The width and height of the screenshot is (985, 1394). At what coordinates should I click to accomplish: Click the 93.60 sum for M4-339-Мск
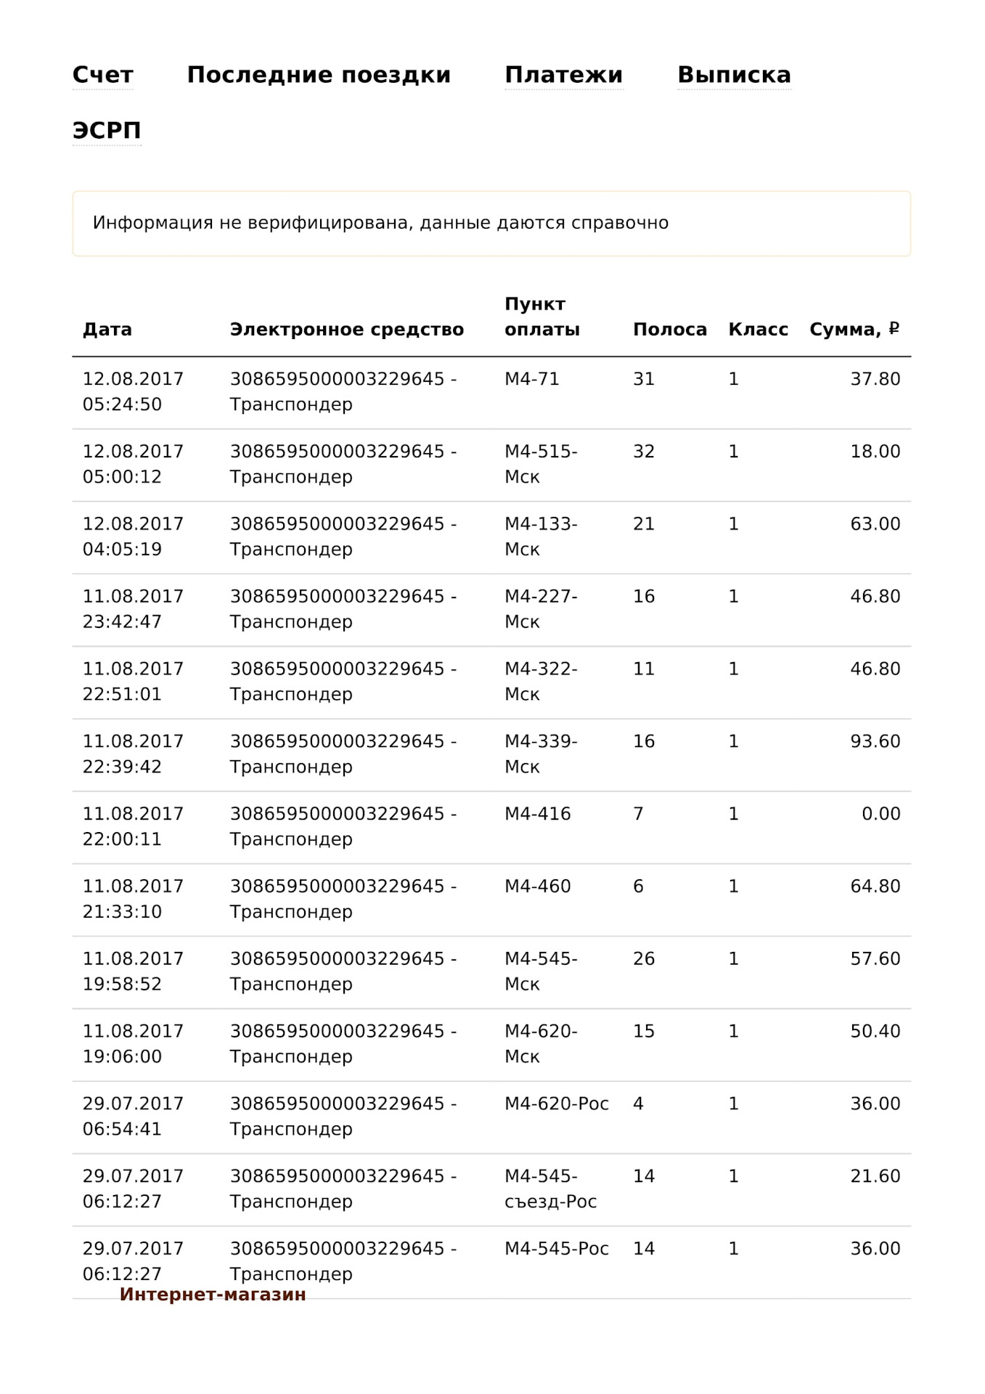click(x=875, y=741)
